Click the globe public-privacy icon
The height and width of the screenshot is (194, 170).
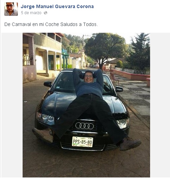46,13
